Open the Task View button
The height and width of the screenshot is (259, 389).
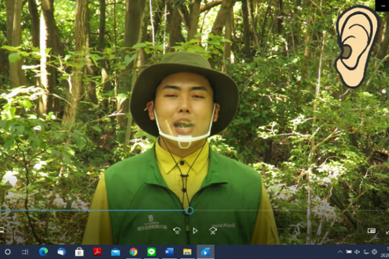(x=25, y=251)
